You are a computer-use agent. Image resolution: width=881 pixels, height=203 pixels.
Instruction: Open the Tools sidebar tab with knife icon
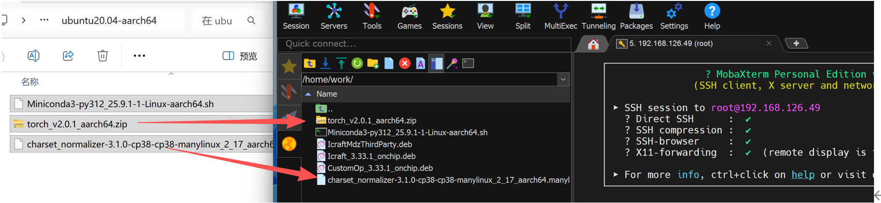289,92
